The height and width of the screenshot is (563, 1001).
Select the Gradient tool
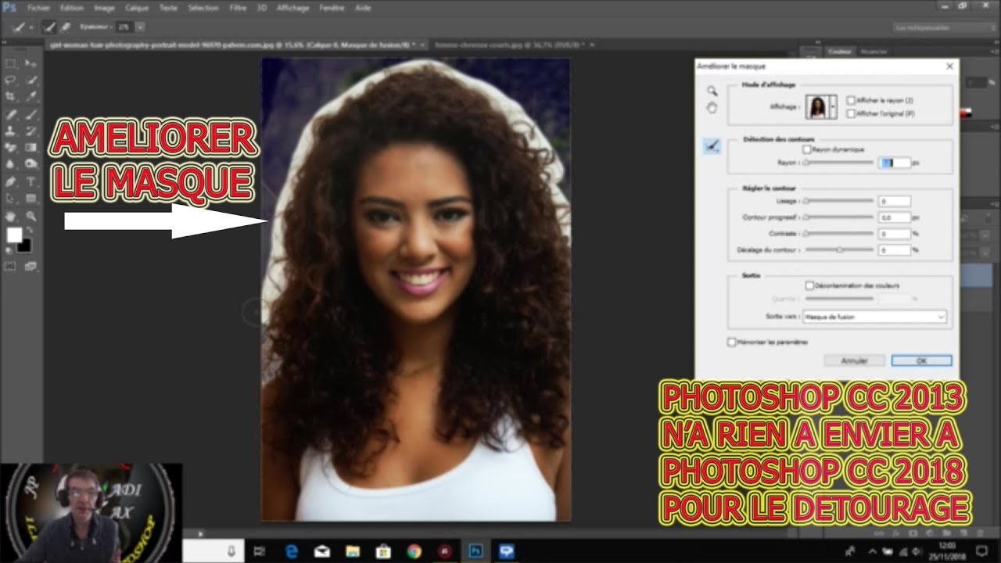pos(31,148)
